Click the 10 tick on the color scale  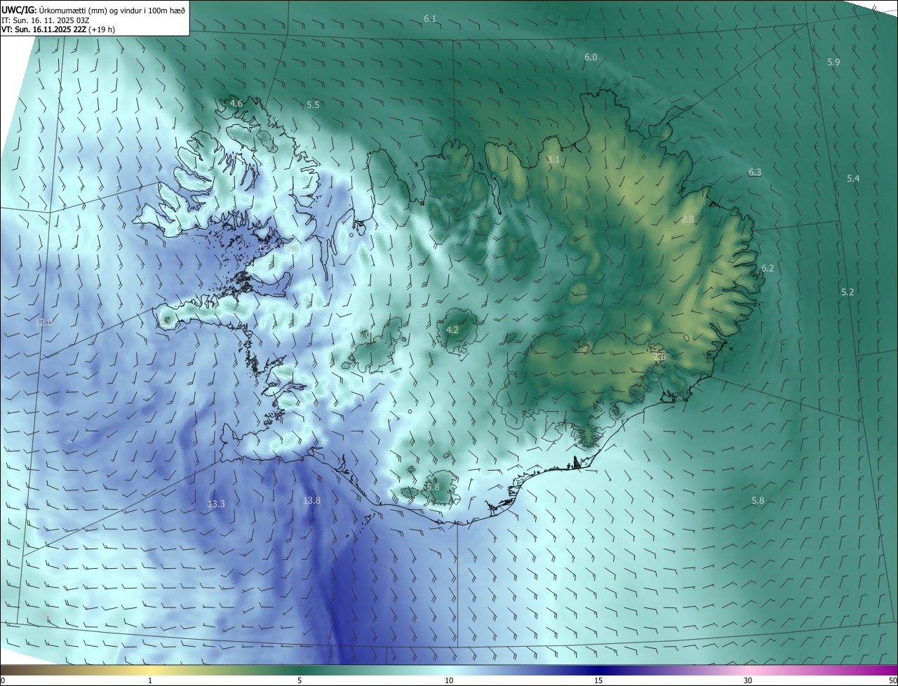[x=449, y=680]
